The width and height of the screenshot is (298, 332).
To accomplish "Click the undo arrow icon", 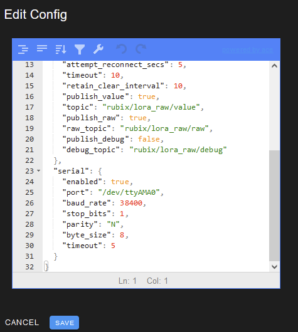I will (122, 49).
